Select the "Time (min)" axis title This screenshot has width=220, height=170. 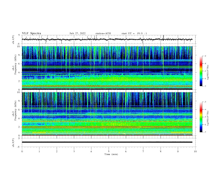point(111,154)
